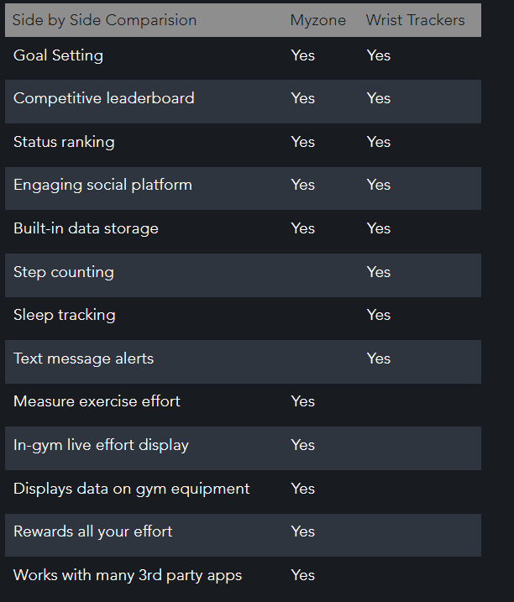Click Myzone Yes for Goal Setting
This screenshot has width=514, height=602.
(303, 55)
